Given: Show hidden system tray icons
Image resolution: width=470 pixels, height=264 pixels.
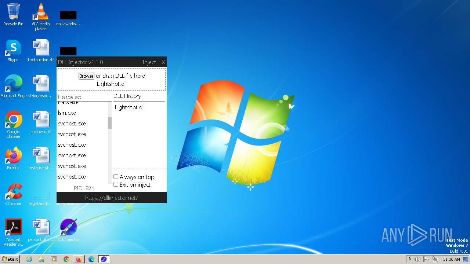Looking at the screenshot, I should click(x=409, y=259).
